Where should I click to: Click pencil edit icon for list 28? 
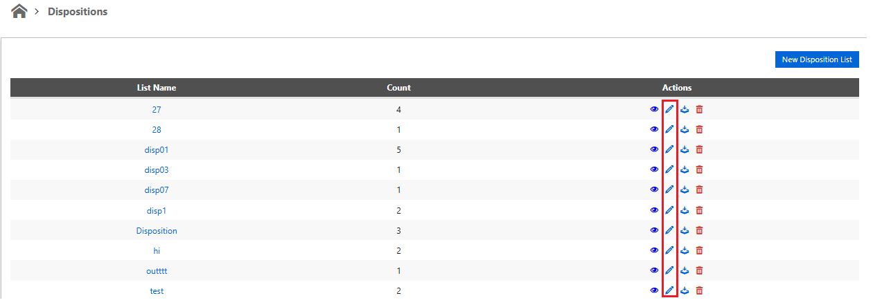(x=669, y=129)
